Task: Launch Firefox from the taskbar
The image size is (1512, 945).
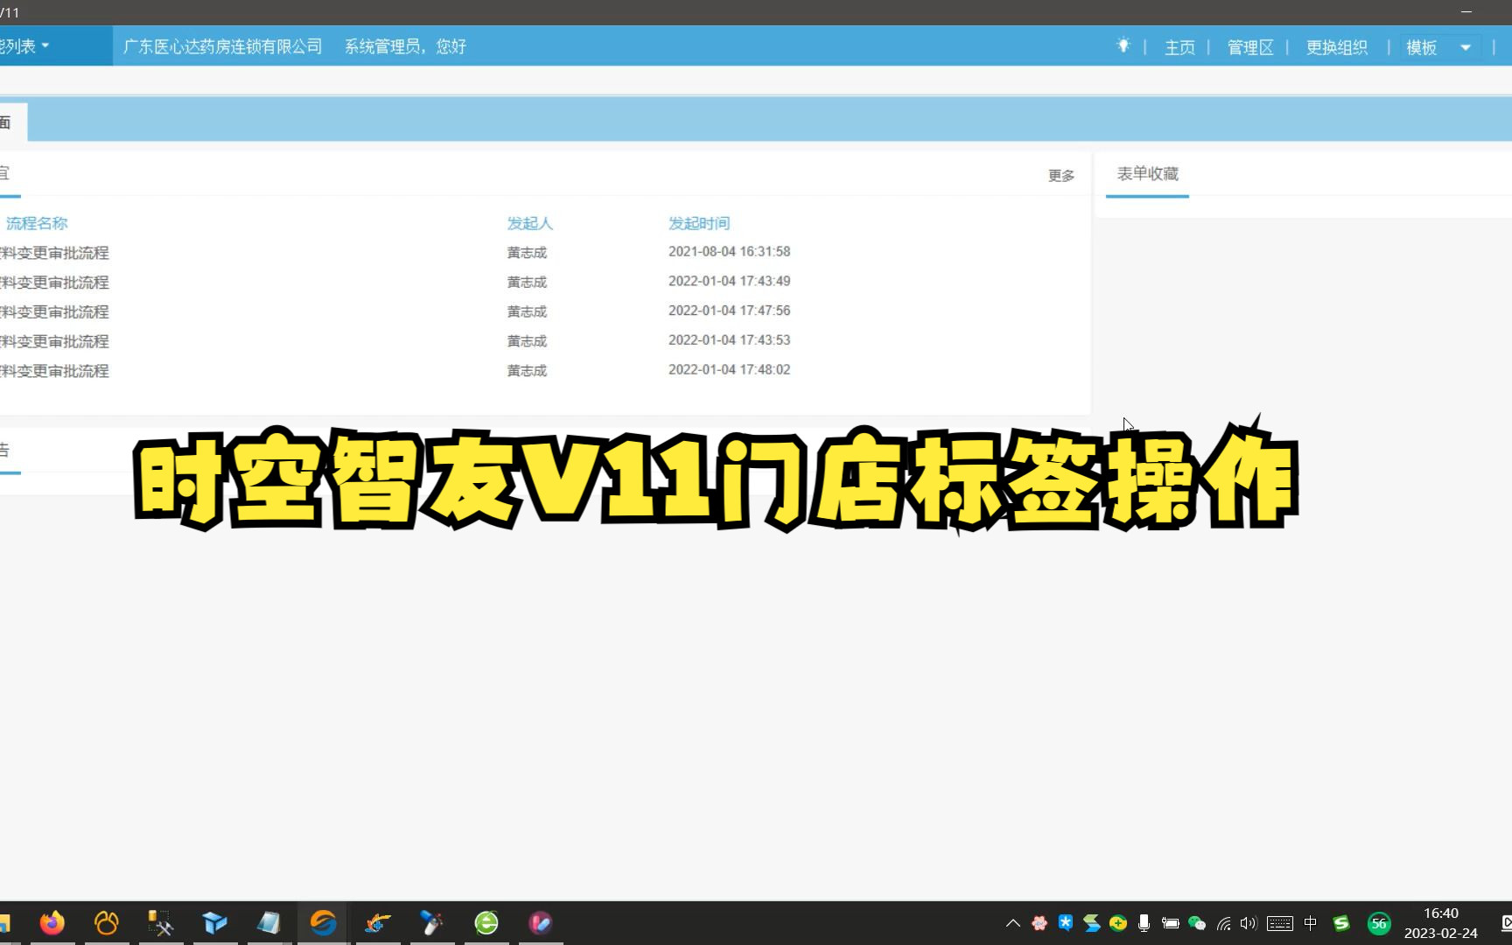Action: 52,922
